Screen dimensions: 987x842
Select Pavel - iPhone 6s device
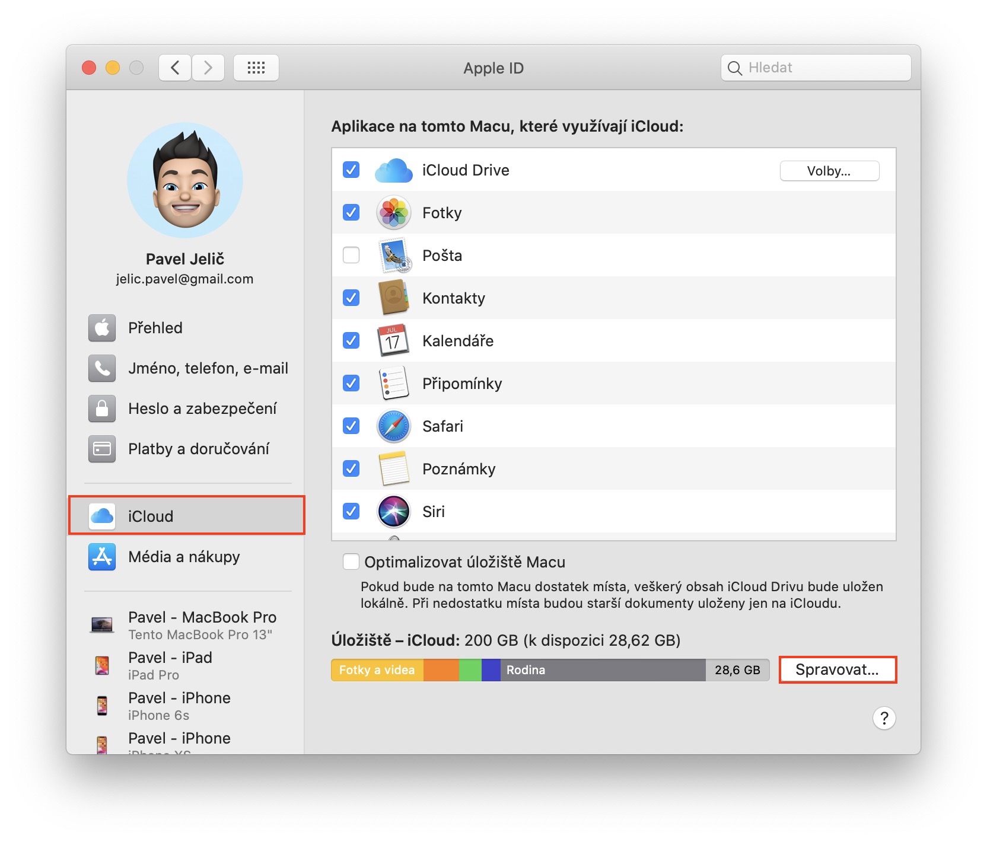click(x=186, y=706)
